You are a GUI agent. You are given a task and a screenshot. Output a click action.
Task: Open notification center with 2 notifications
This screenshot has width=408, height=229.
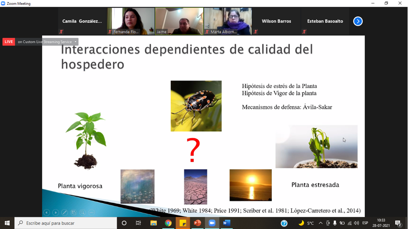[x=398, y=223]
